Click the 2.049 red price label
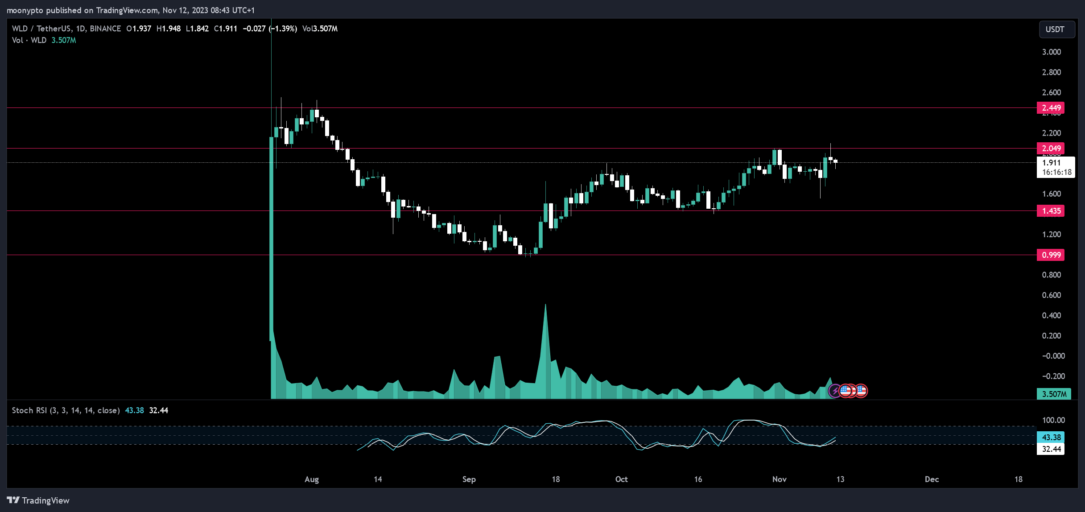 [x=1051, y=149]
